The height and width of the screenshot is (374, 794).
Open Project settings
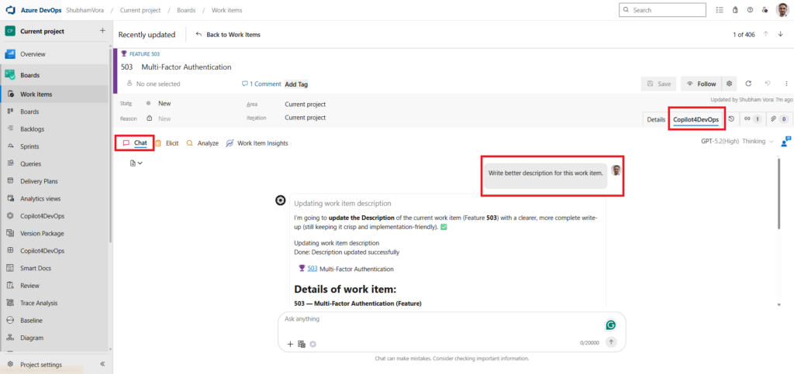coord(41,365)
